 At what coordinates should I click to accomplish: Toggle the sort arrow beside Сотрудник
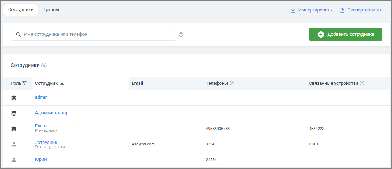[x=62, y=84]
